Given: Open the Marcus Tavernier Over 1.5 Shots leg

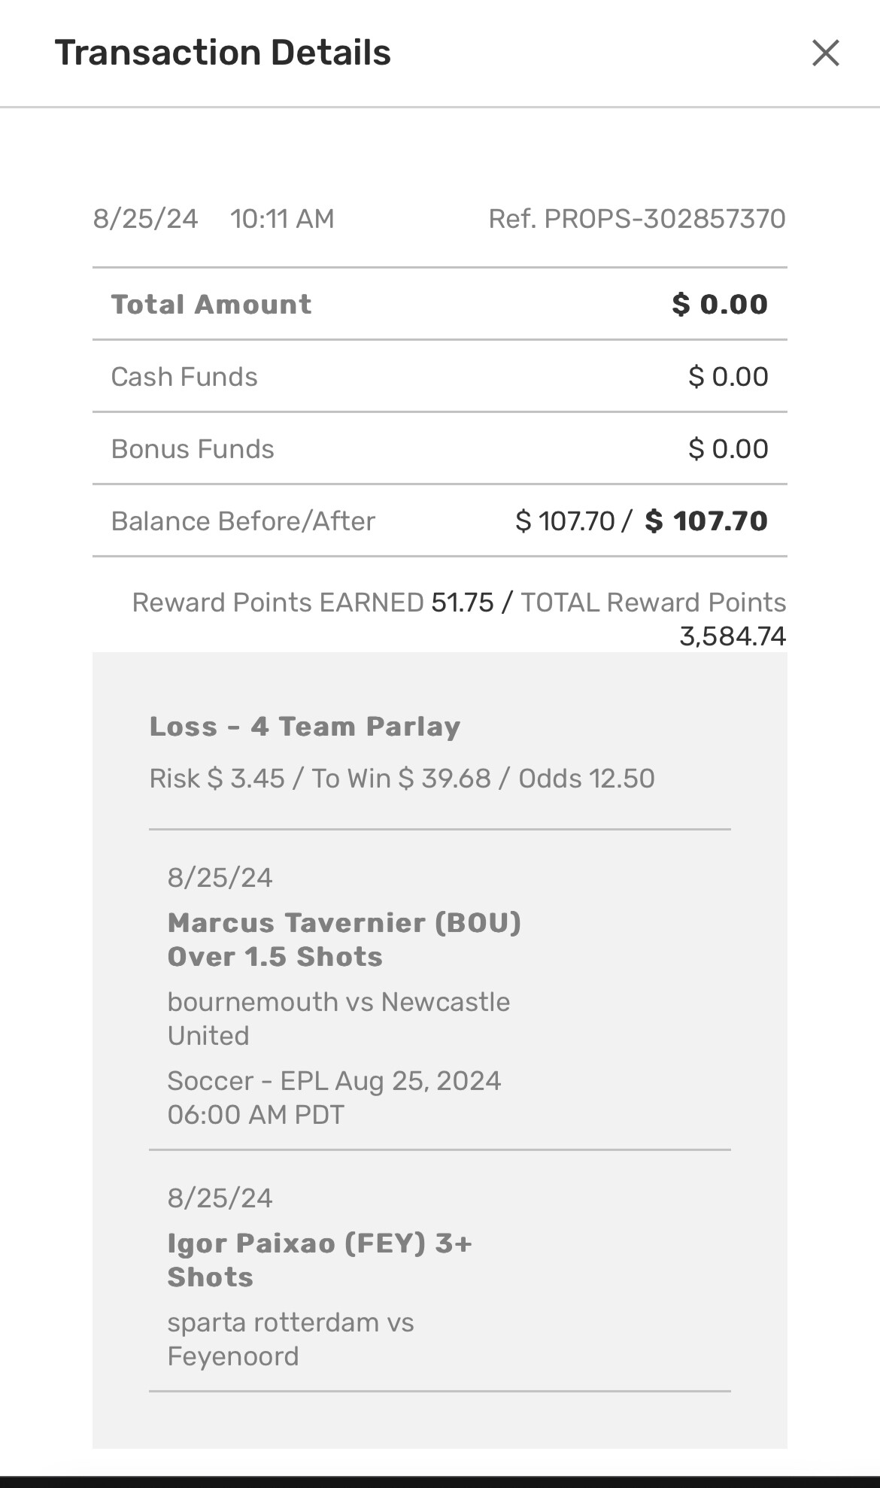Looking at the screenshot, I should click(344, 940).
